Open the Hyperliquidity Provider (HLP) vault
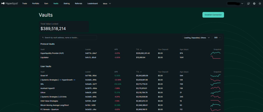This screenshot has width=263, height=112. point(52,53)
